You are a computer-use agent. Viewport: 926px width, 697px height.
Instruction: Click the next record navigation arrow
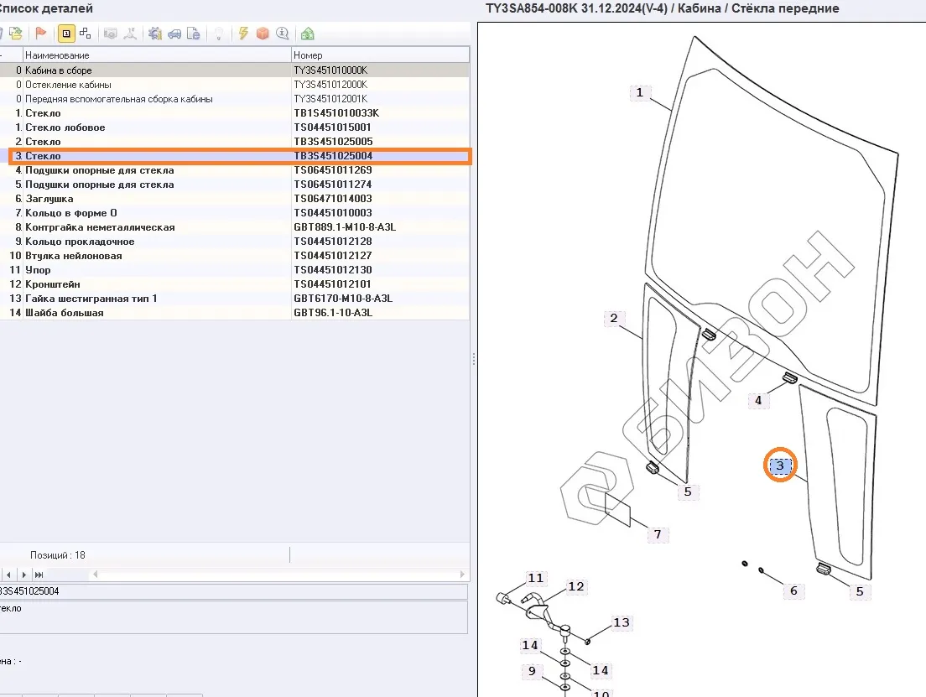click(x=23, y=575)
